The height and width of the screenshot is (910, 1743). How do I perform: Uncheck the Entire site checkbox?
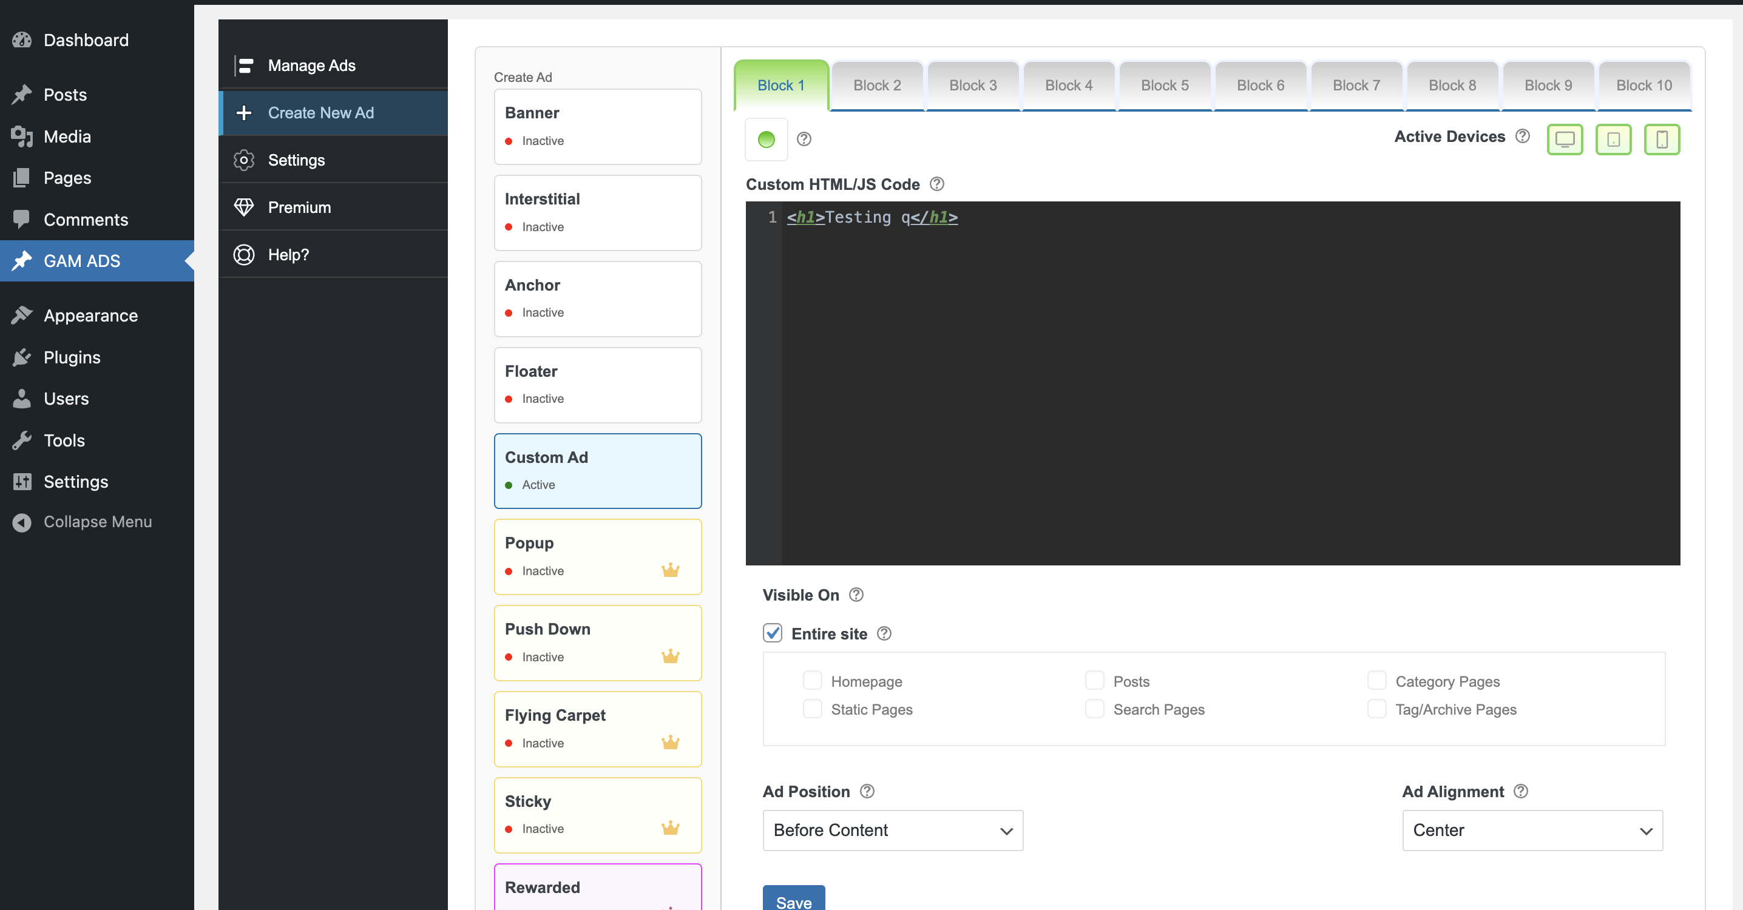772,633
